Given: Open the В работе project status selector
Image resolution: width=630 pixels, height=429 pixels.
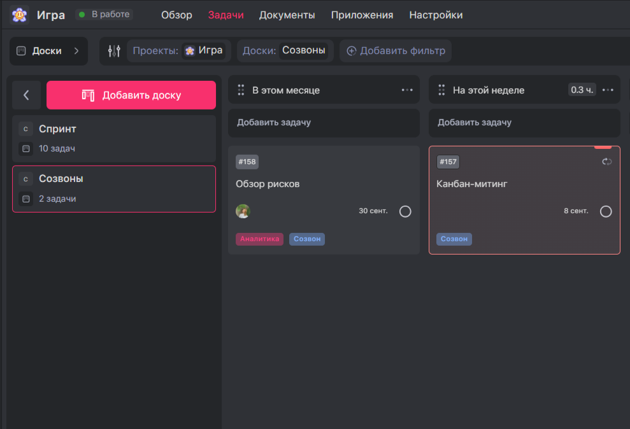Looking at the screenshot, I should click(104, 15).
